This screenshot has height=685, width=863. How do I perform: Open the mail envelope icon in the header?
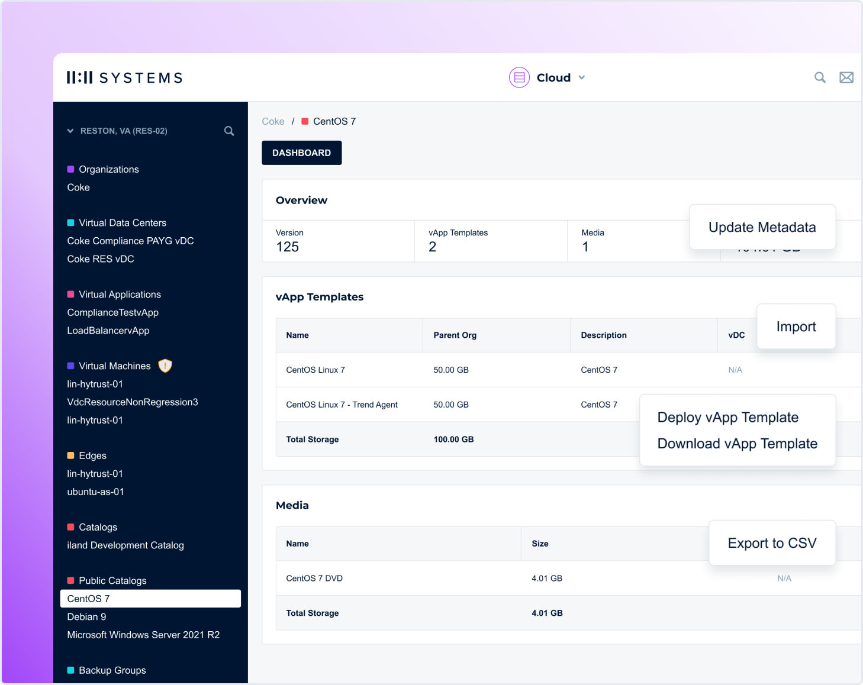(846, 77)
